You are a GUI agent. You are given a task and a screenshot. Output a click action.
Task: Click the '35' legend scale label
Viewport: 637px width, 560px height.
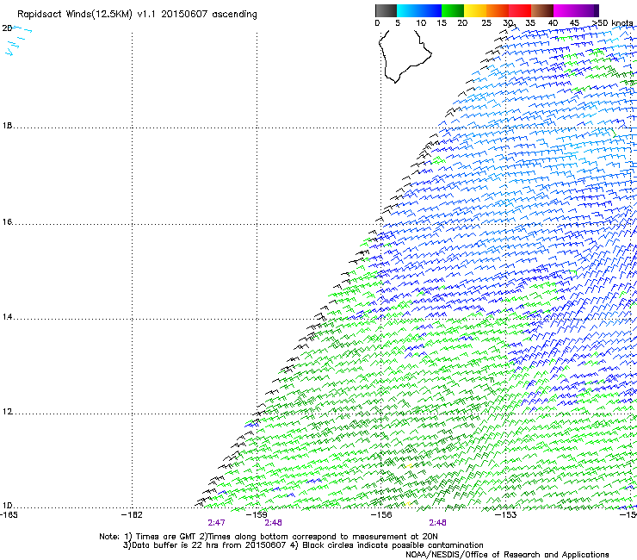click(x=530, y=23)
